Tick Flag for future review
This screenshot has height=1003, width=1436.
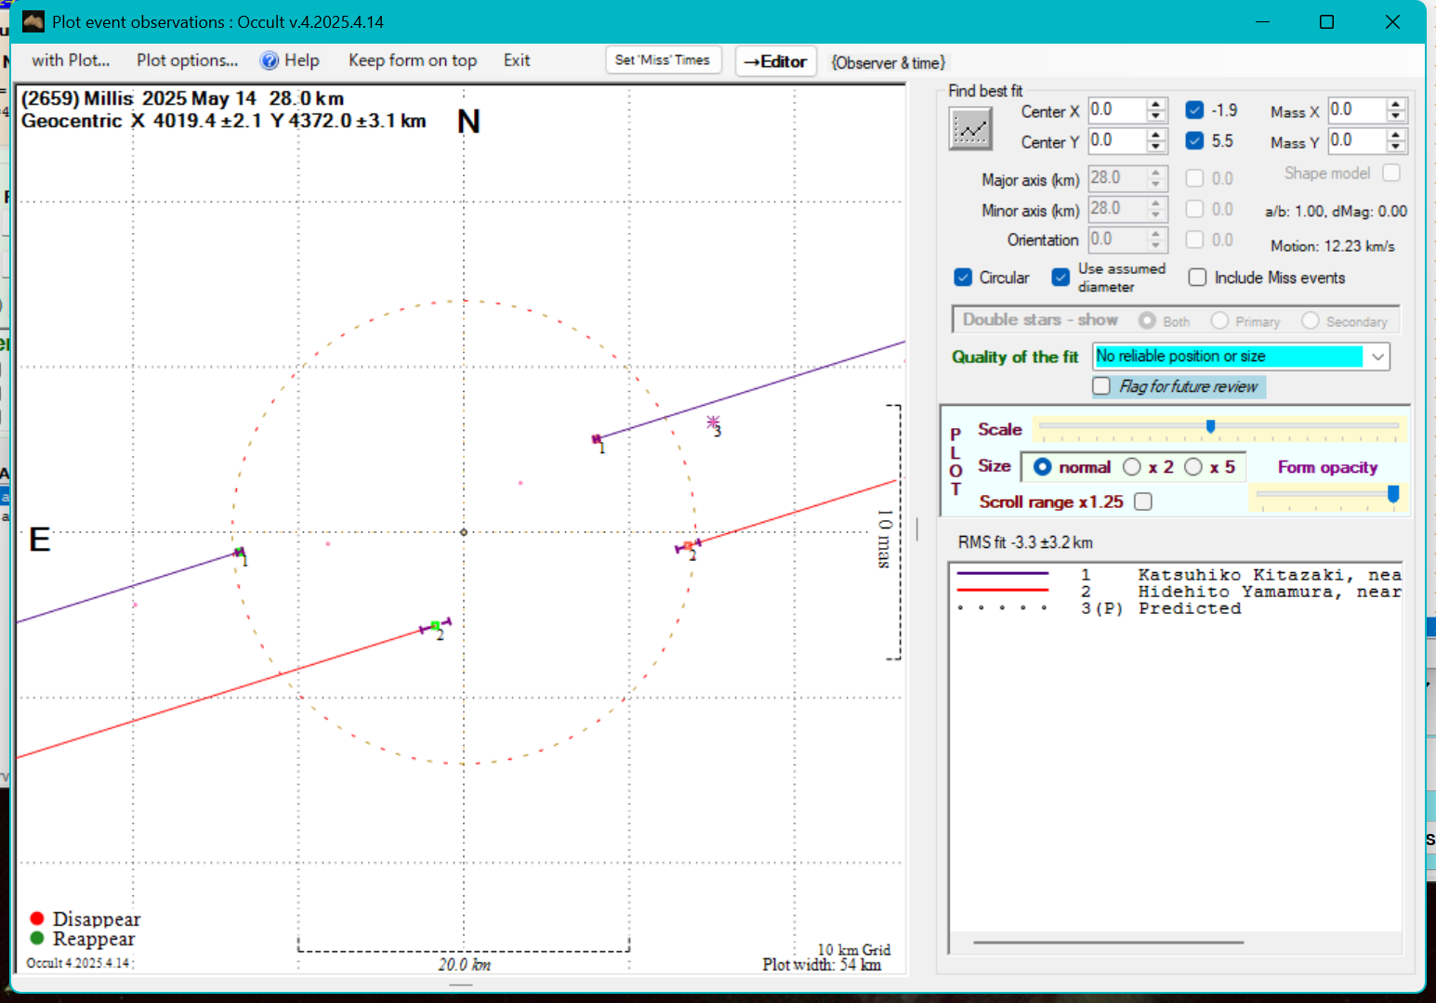tap(1101, 386)
